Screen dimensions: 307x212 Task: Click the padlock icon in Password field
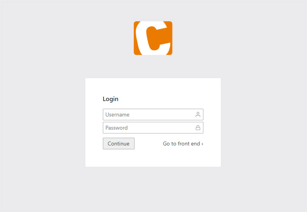(x=198, y=128)
